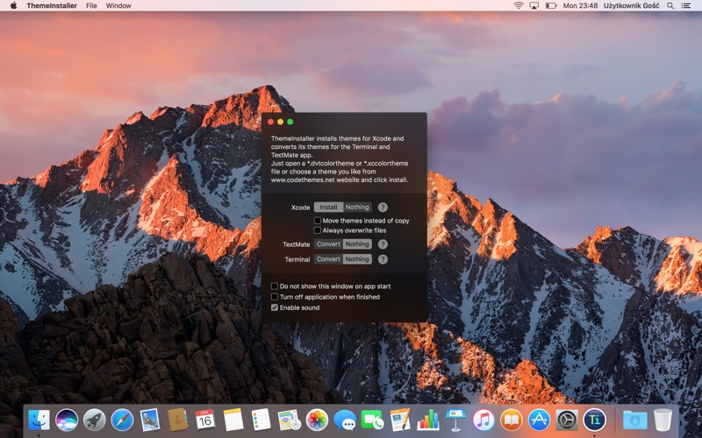Viewport: 702px width, 438px height.
Task: Zoom ThemeInstaller window with green button
Action: pyautogui.click(x=290, y=122)
